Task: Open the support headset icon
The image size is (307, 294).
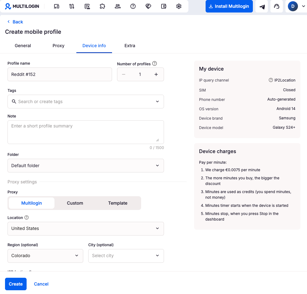Action: pos(277,7)
